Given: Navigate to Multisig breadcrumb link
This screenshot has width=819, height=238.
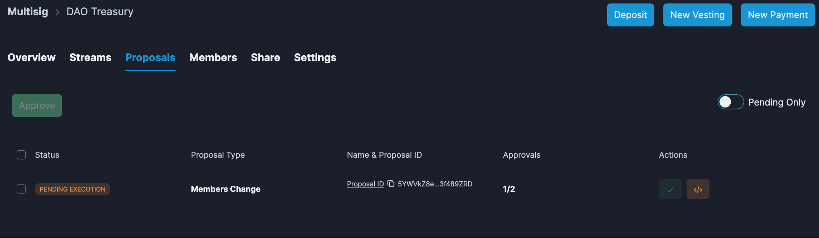Looking at the screenshot, I should 28,12.
